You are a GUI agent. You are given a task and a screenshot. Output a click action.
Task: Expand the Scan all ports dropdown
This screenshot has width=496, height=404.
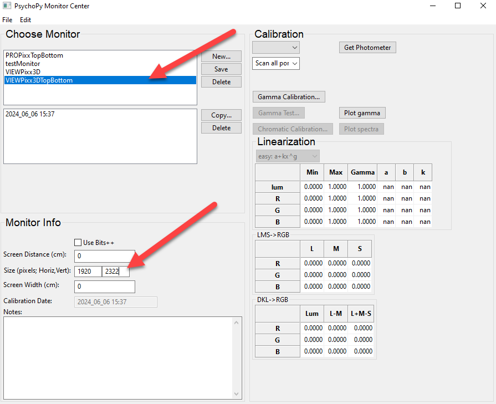point(275,63)
